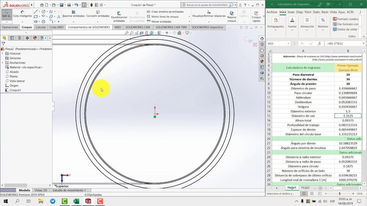This screenshot has height=206, width=367.
Task: Click the Mover entidades tool
Action: (x=159, y=21)
